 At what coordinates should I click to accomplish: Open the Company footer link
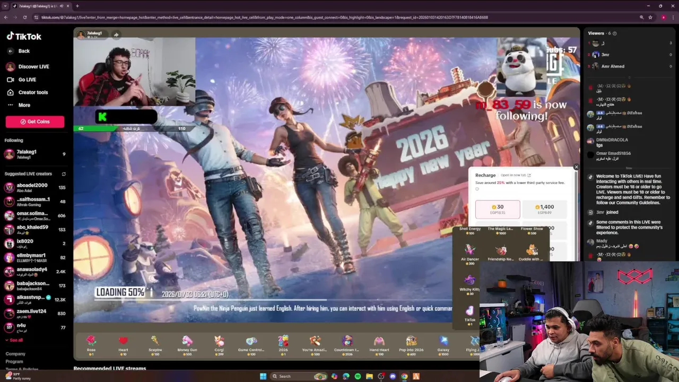point(15,354)
